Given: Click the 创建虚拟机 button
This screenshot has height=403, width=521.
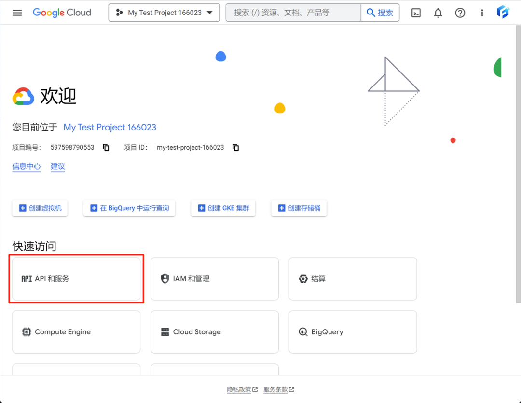Looking at the screenshot, I should point(40,208).
